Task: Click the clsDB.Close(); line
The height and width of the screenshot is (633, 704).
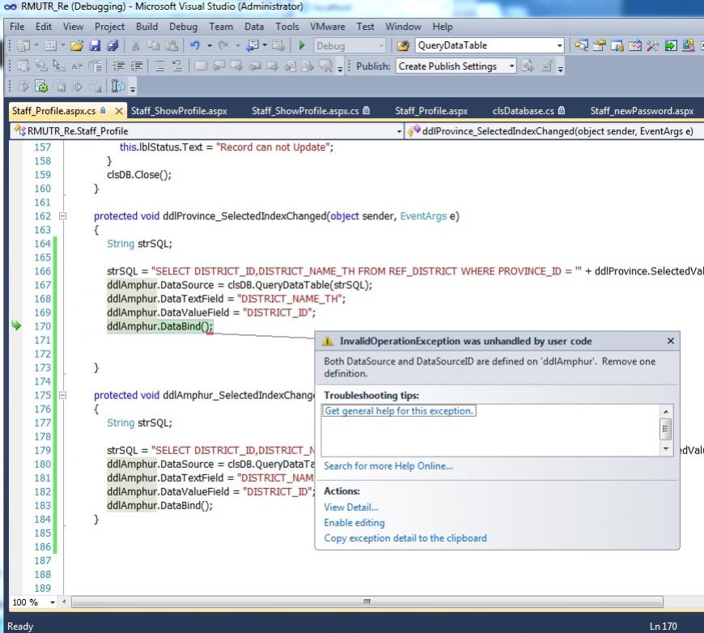Action: click(139, 175)
